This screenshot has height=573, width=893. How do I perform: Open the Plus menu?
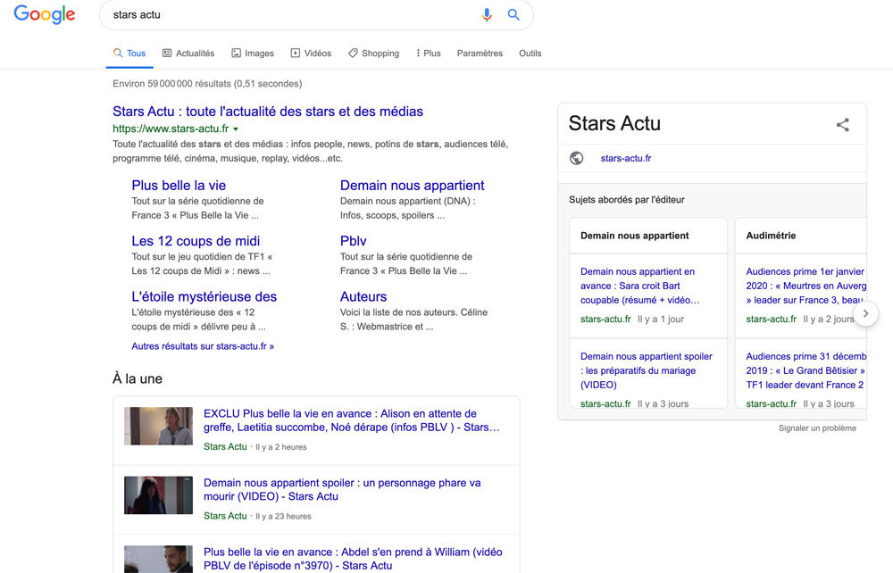click(429, 53)
